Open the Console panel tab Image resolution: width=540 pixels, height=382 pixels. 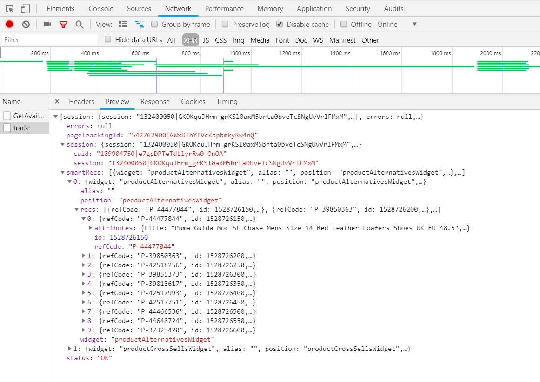coord(101,9)
